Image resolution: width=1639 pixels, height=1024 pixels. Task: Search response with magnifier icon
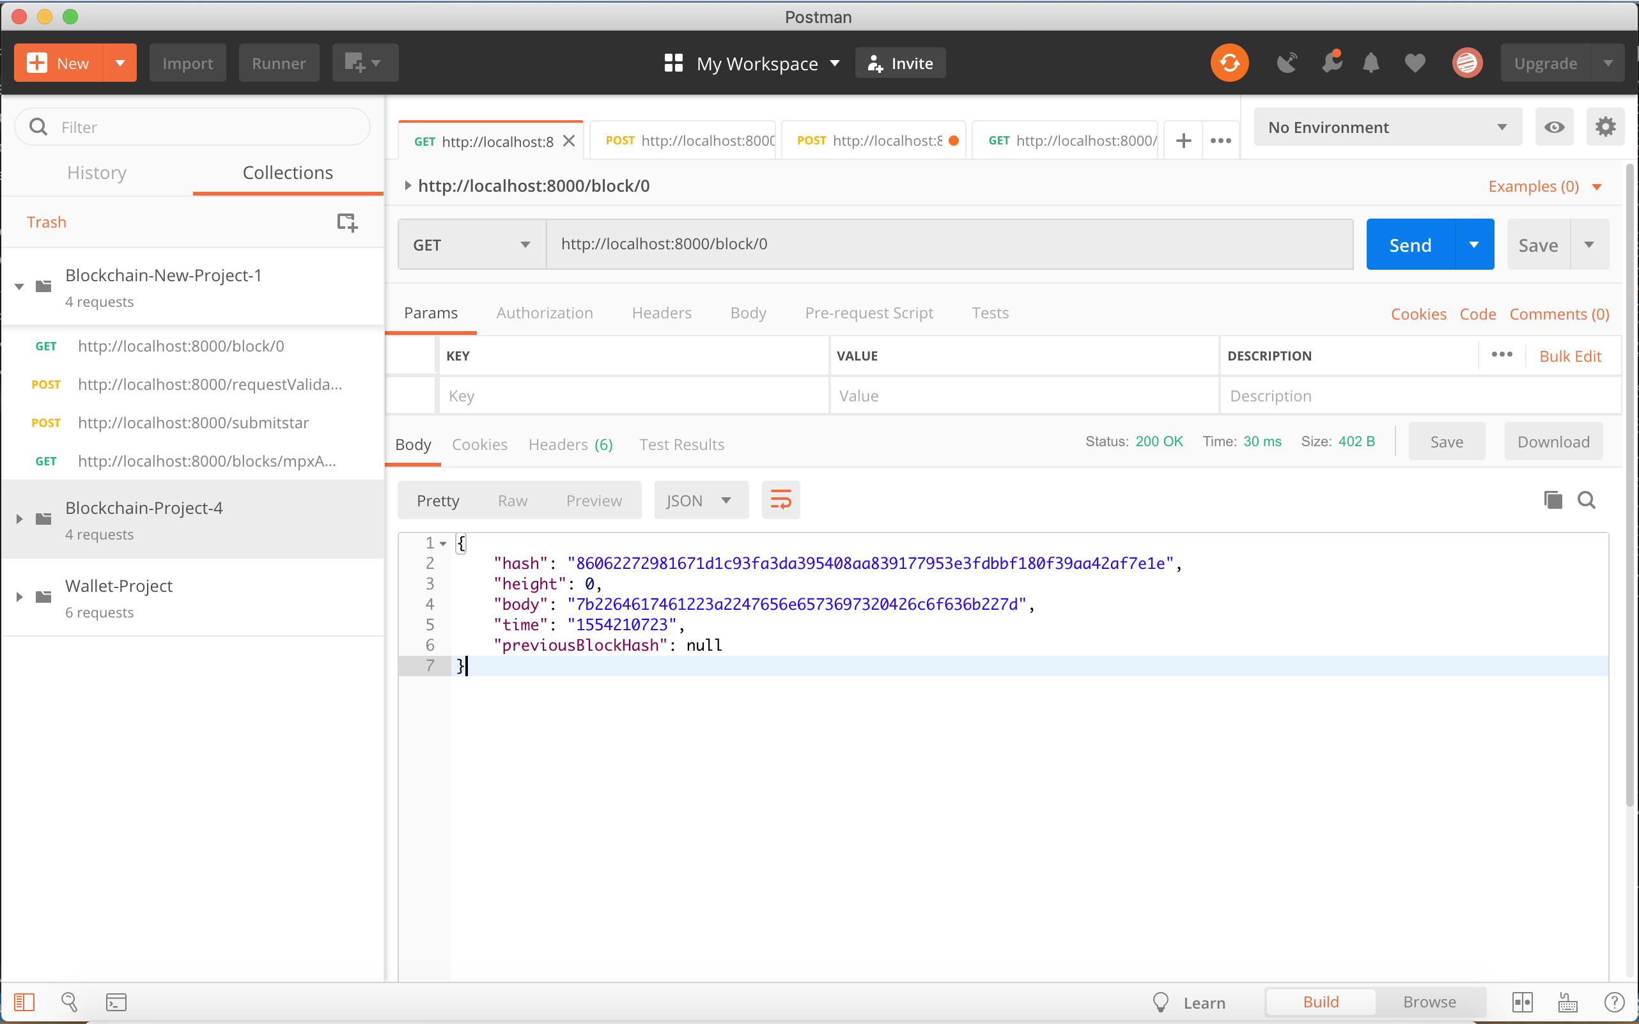tap(1586, 500)
